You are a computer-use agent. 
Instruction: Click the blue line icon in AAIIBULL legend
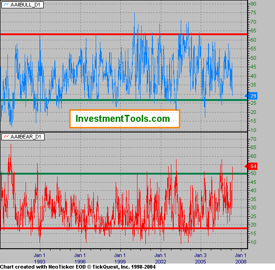tap(6, 5)
